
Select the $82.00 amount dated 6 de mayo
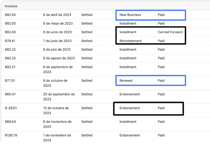point(10,23)
